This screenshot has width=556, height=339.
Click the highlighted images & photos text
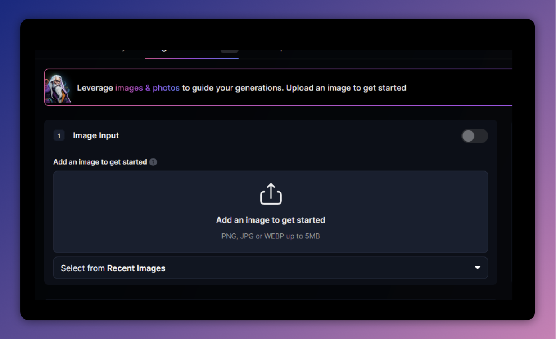(147, 88)
